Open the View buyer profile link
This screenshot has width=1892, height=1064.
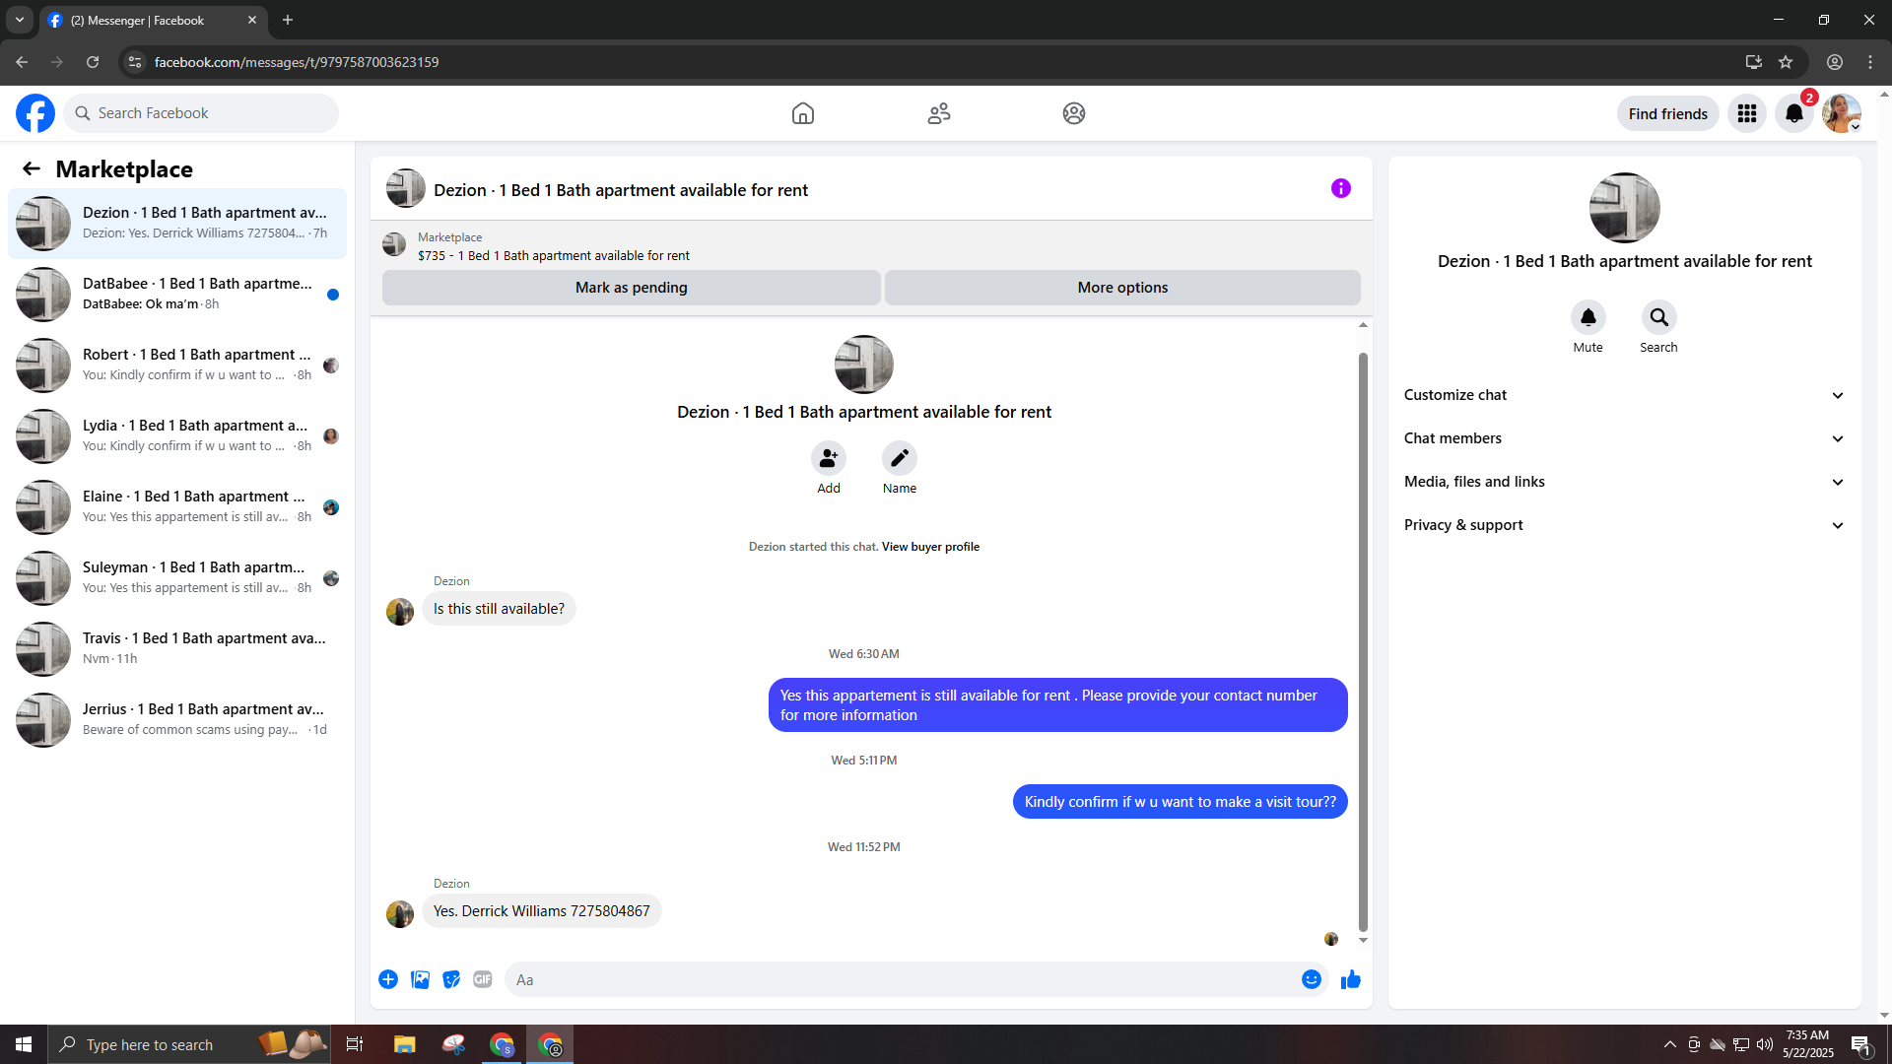tap(930, 547)
